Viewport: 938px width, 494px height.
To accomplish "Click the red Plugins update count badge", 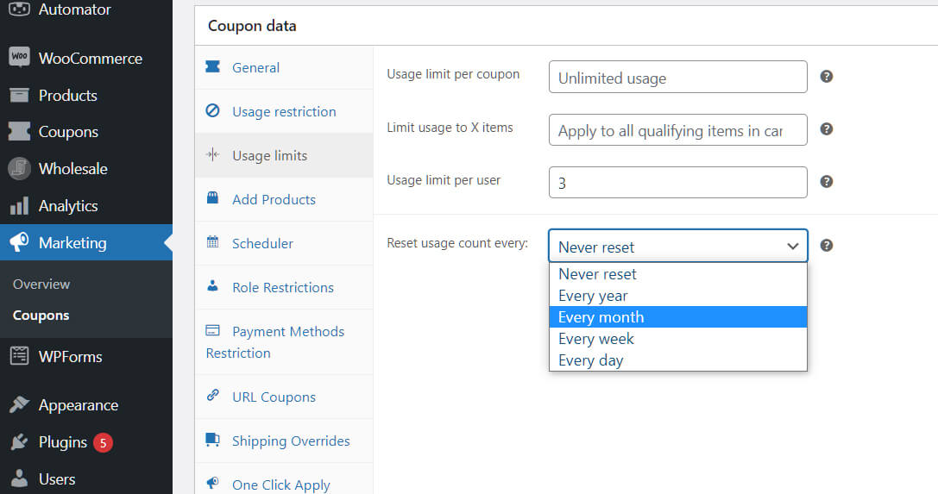I will 103,443.
